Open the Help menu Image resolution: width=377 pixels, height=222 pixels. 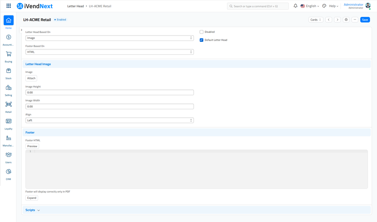(x=333, y=6)
